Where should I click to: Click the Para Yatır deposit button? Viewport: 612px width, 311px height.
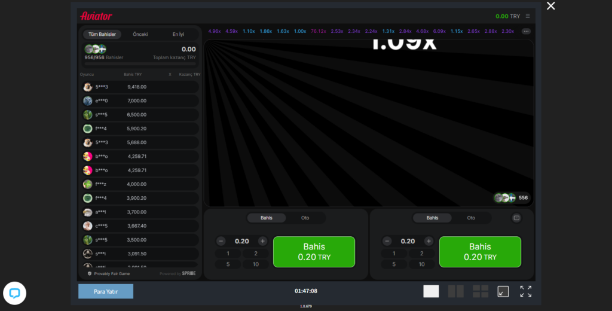tap(106, 291)
